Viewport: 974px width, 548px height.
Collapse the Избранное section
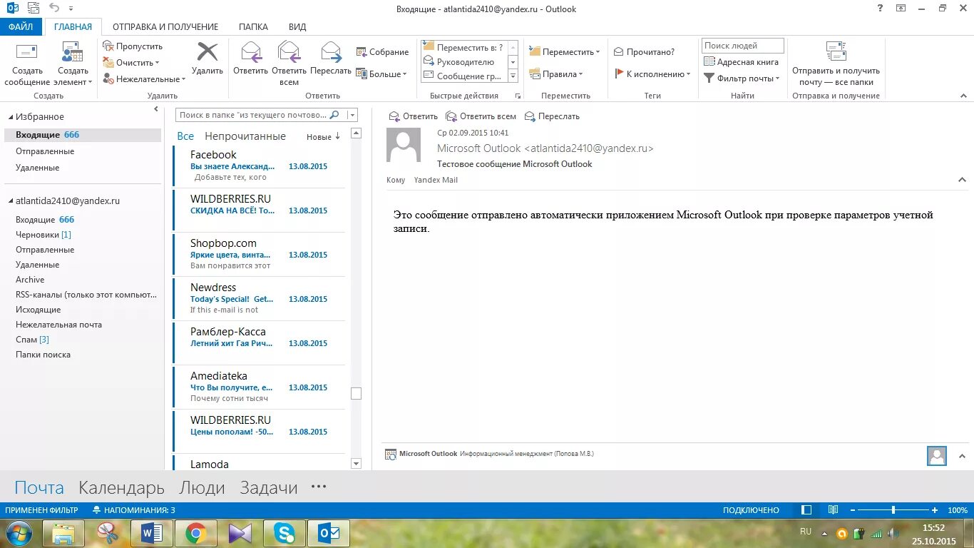coord(9,116)
